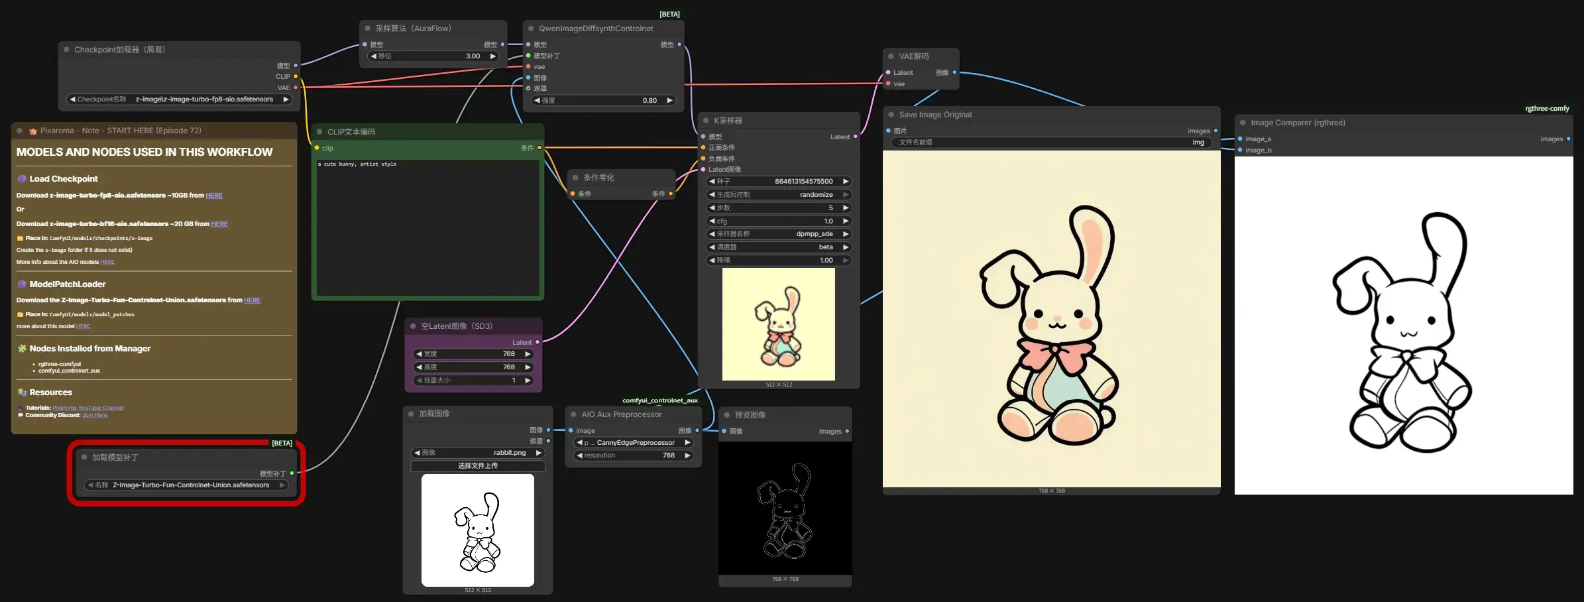The height and width of the screenshot is (602, 1584).
Task: Increase 宽度 width with right arrow
Action: pos(528,354)
